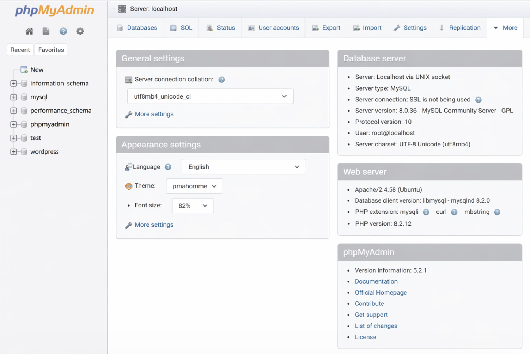Screen dimensions: 530x354
Task: Expand the mysql database in the sidebar
Action: pos(14,97)
